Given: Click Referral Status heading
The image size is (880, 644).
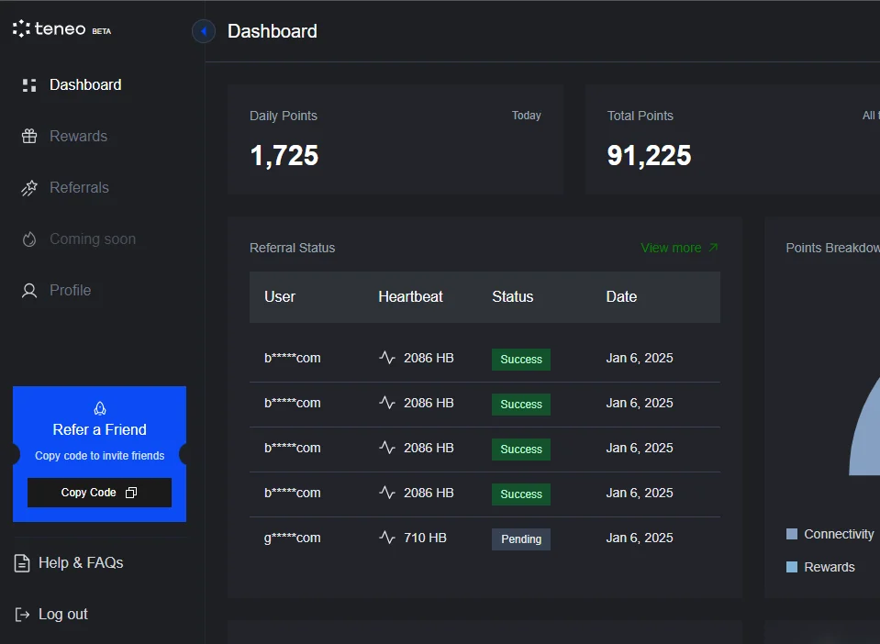Looking at the screenshot, I should (293, 248).
